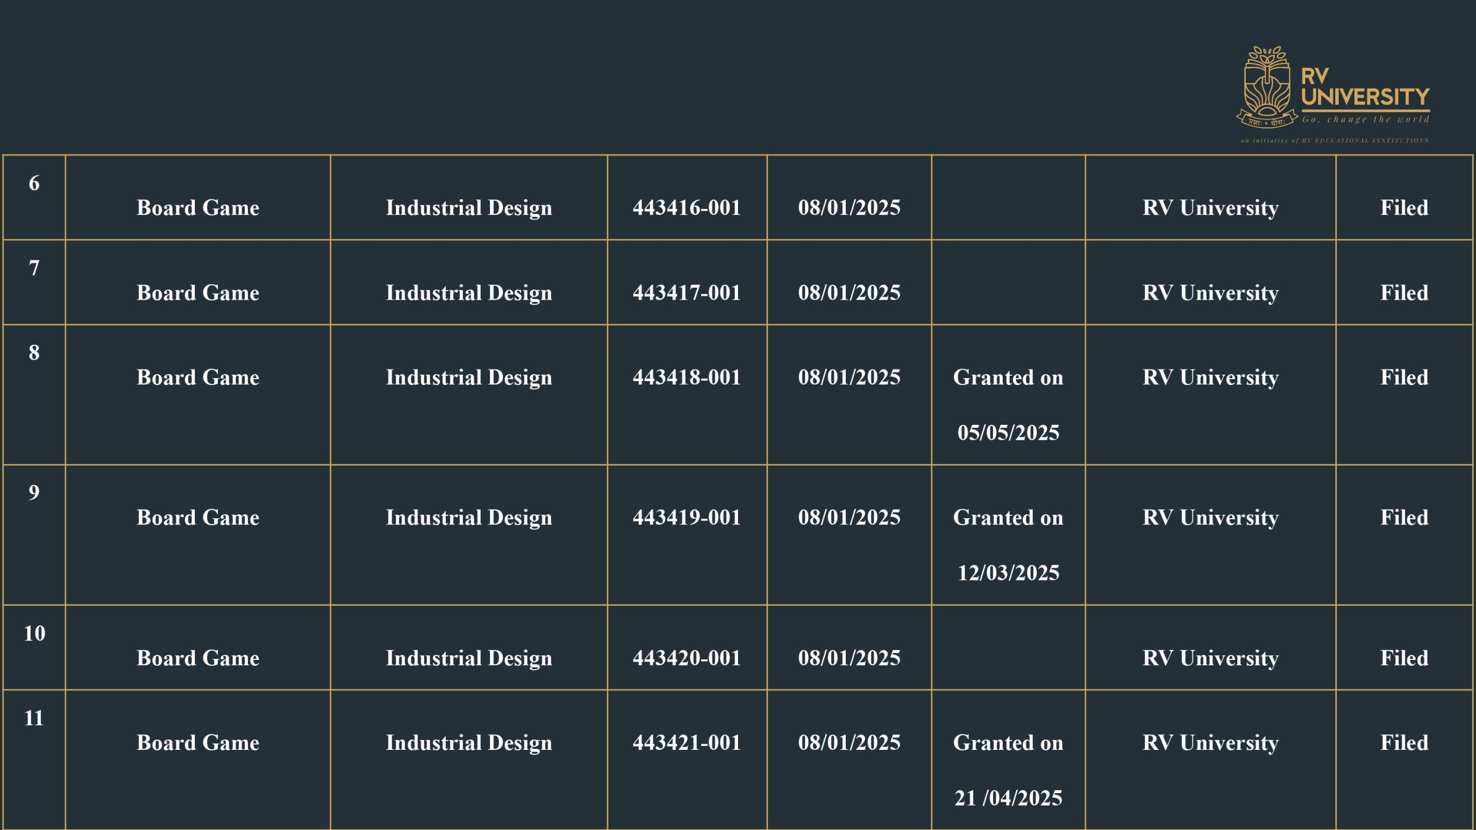Click 'Industrial Design' in the 443420-001 row
The image size is (1476, 830).
point(469,659)
